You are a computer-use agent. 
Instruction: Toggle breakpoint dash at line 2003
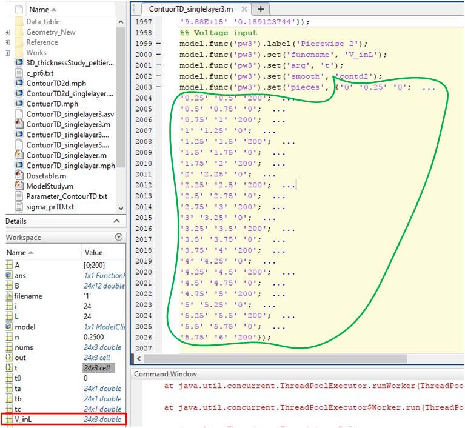pyautogui.click(x=158, y=87)
